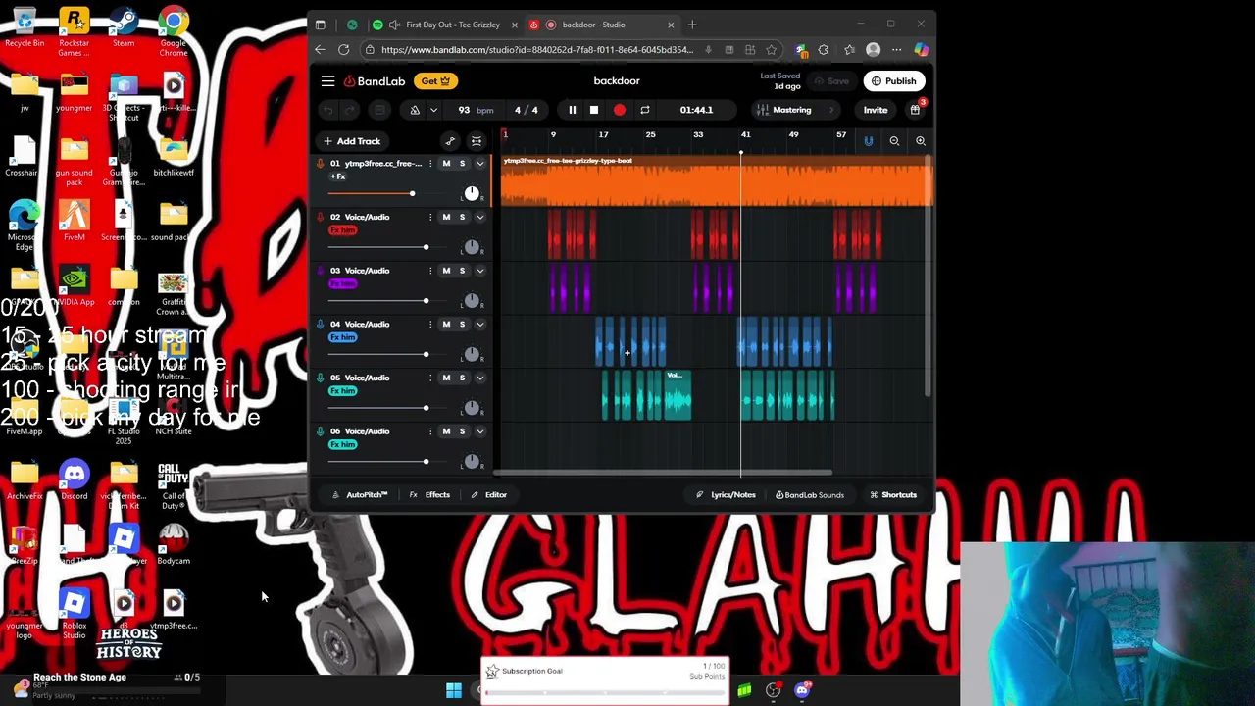Open the Editor tab
Image resolution: width=1255 pixels, height=706 pixels.
(488, 495)
